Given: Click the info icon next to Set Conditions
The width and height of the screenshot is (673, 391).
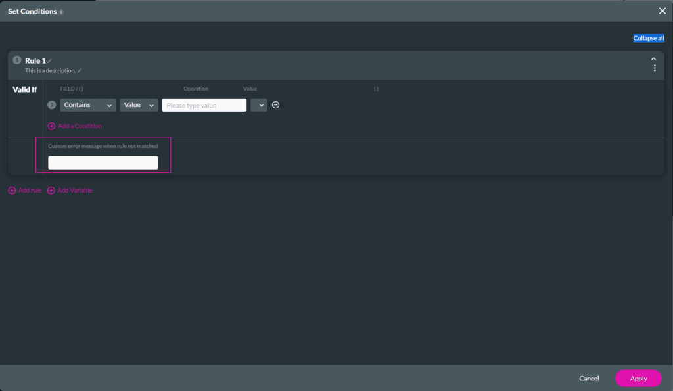Looking at the screenshot, I should pyautogui.click(x=60, y=11).
